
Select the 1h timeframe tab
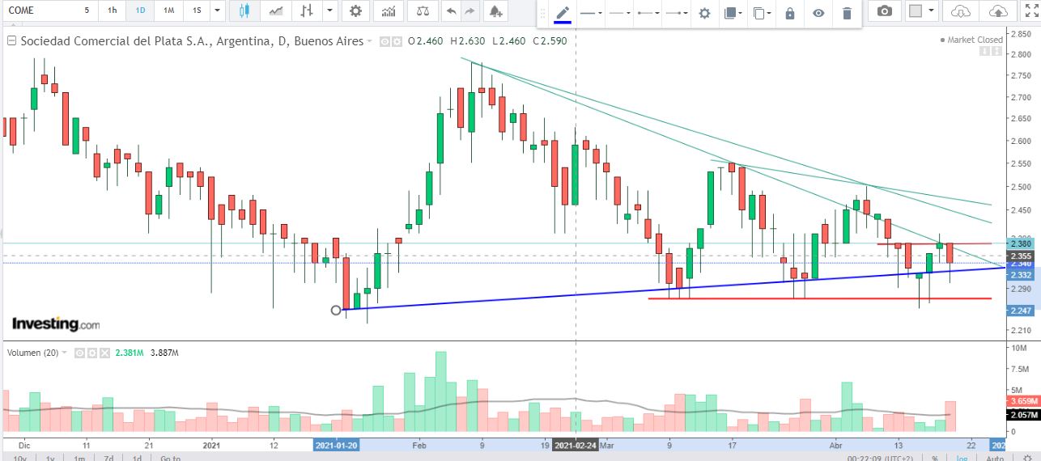(112, 11)
